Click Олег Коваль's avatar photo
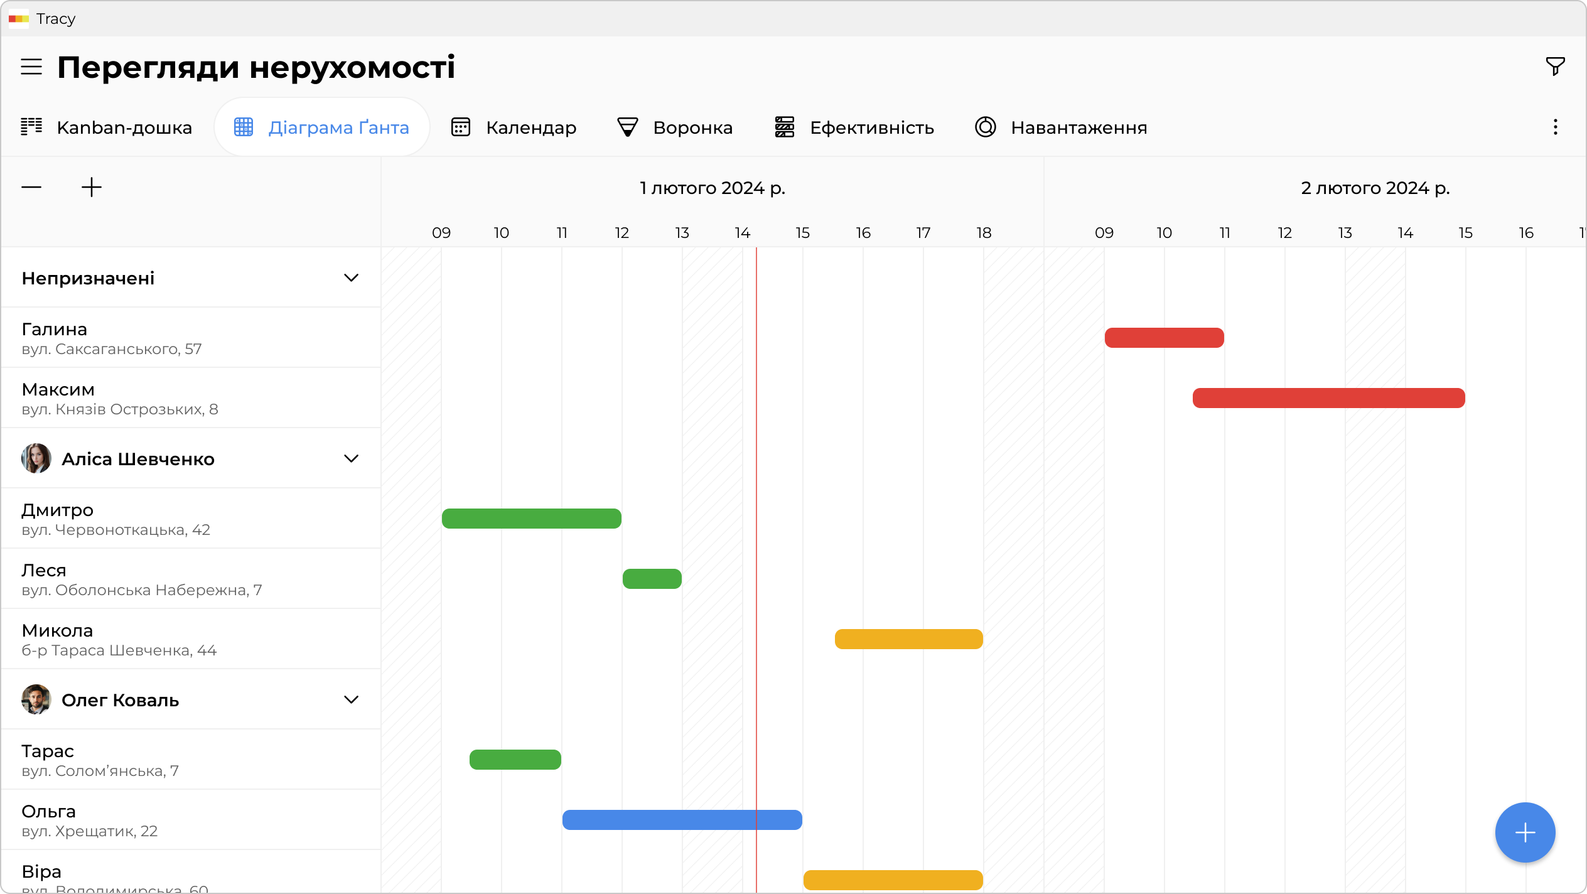Image resolution: width=1587 pixels, height=894 pixels. pos(36,699)
